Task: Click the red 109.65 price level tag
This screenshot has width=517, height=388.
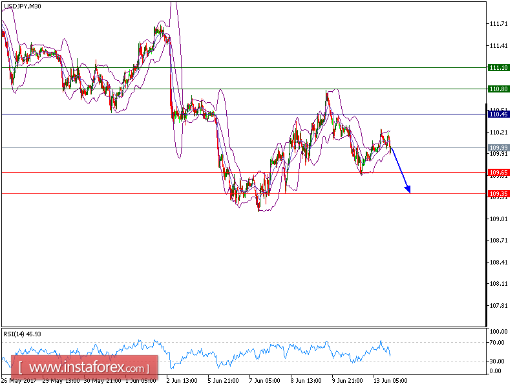Action: pos(498,173)
